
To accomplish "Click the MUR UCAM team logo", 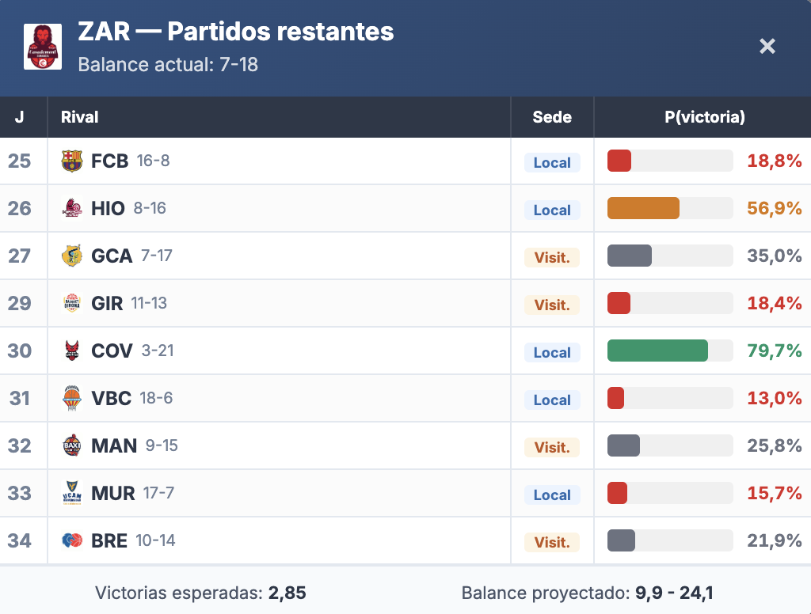I will (72, 494).
